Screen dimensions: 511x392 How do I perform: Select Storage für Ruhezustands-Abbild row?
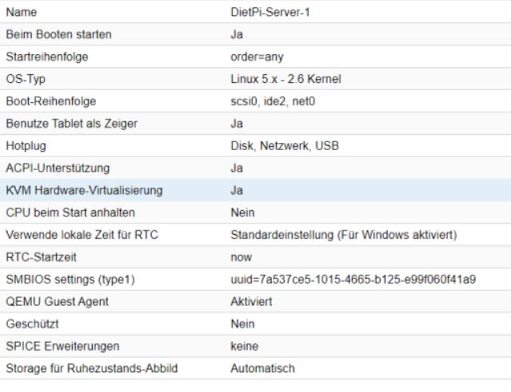pyautogui.click(x=256, y=368)
